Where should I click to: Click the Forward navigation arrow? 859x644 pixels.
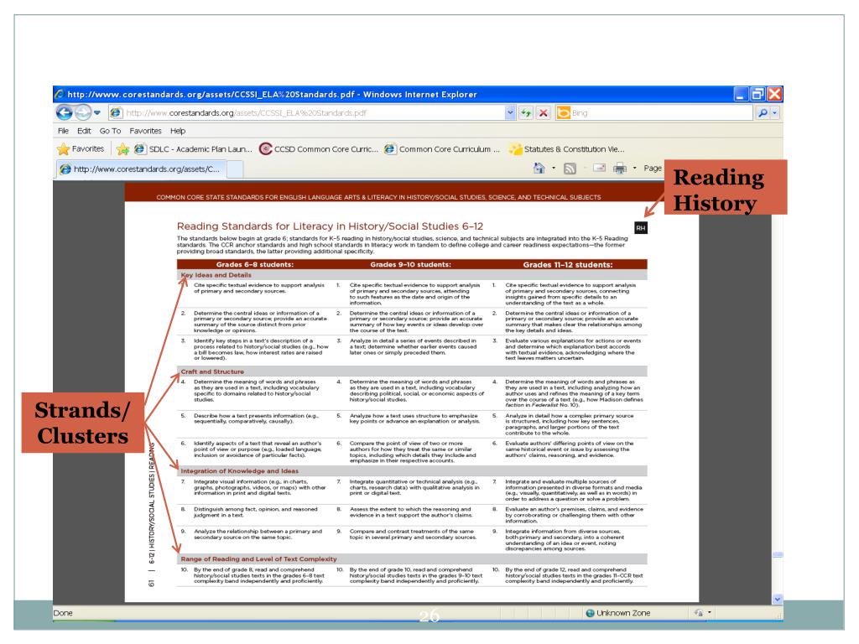83,113
